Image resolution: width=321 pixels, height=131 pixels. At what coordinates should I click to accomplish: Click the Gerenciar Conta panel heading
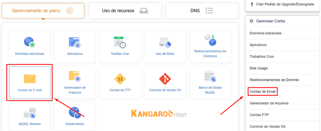tap(270, 21)
